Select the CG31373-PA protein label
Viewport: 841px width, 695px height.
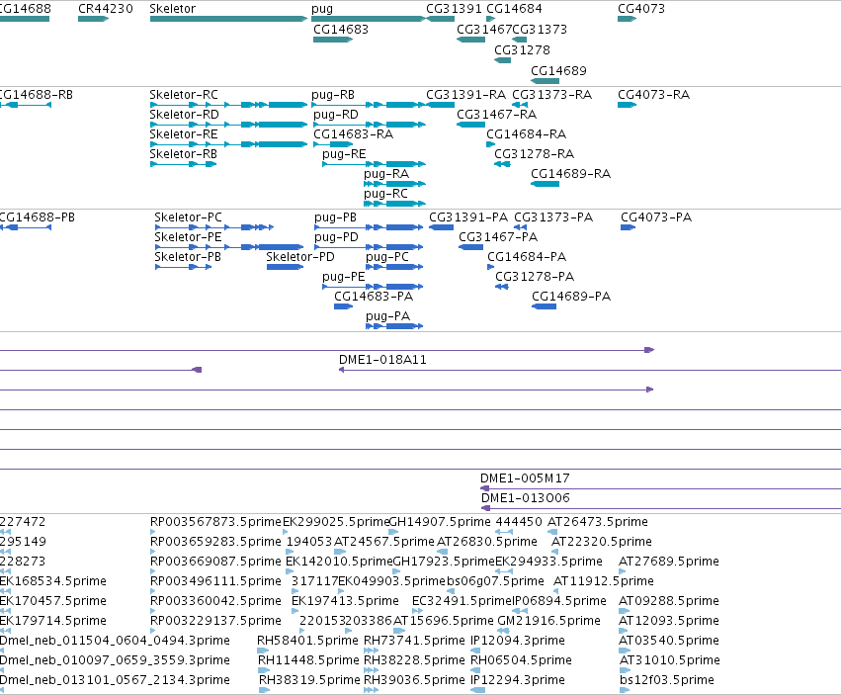click(x=553, y=217)
